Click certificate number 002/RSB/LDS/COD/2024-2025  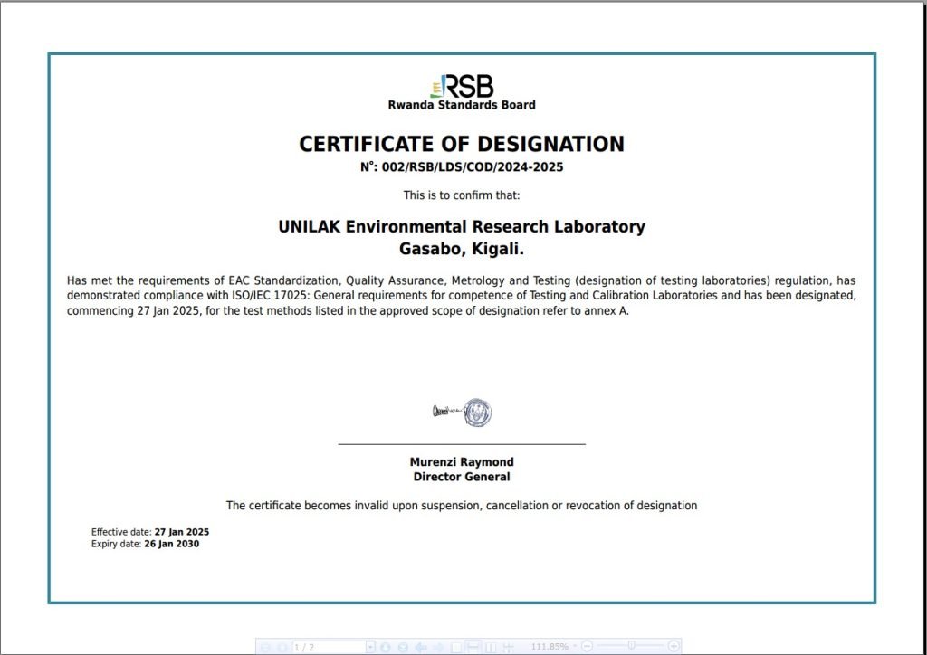click(x=473, y=167)
